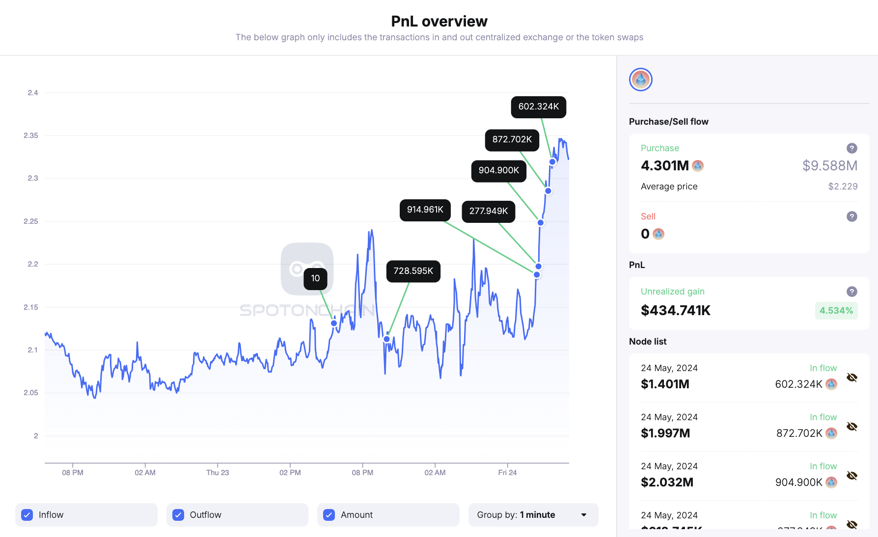Image resolution: width=878 pixels, height=537 pixels.
Task: Hide the $2.032M inflow node
Action: pyautogui.click(x=852, y=476)
